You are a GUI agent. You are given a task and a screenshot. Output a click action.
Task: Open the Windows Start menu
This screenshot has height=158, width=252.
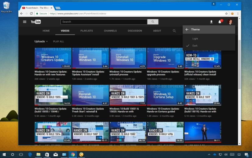tap(4, 154)
